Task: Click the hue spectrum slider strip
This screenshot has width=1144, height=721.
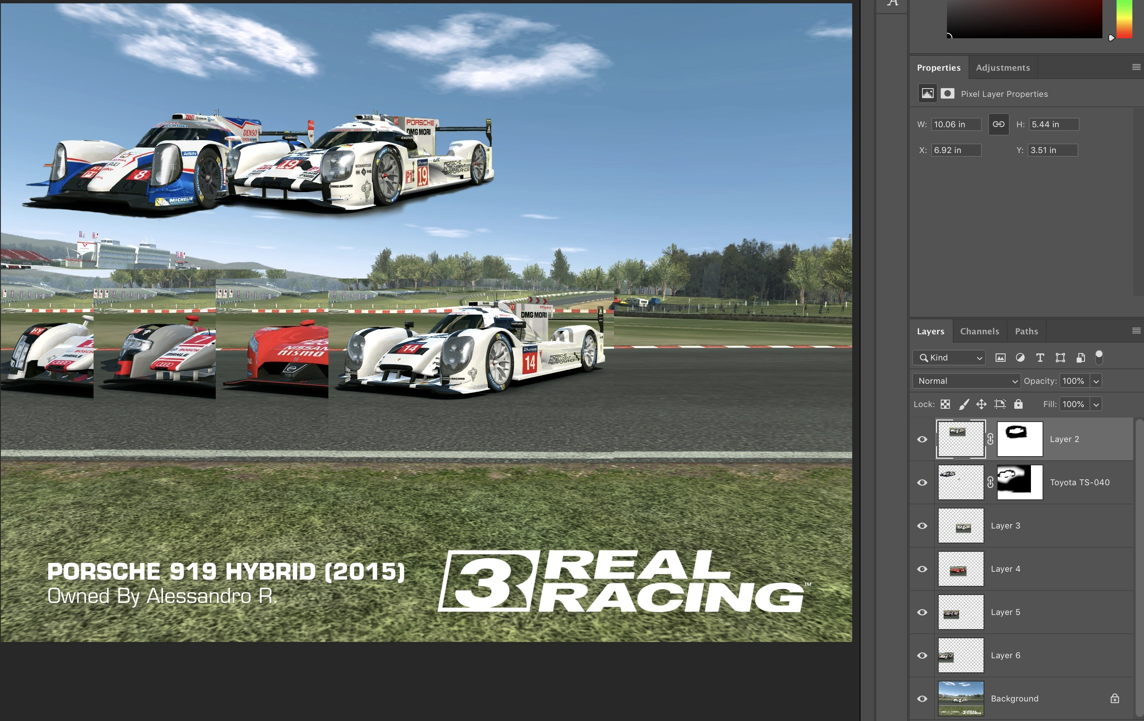Action: point(1124,19)
